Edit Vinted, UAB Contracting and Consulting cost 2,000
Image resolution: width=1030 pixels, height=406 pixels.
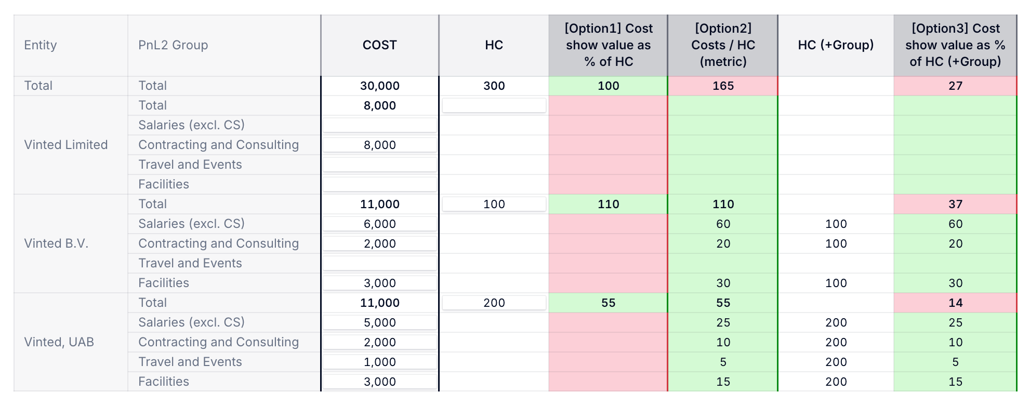pyautogui.click(x=380, y=342)
